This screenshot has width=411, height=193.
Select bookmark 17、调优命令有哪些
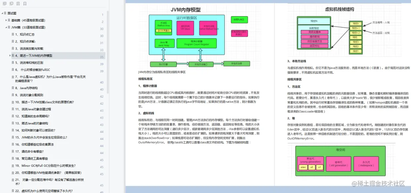pyautogui.click(x=29, y=151)
